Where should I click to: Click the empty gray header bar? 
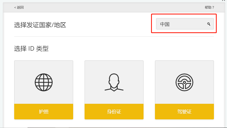click(111, 8)
